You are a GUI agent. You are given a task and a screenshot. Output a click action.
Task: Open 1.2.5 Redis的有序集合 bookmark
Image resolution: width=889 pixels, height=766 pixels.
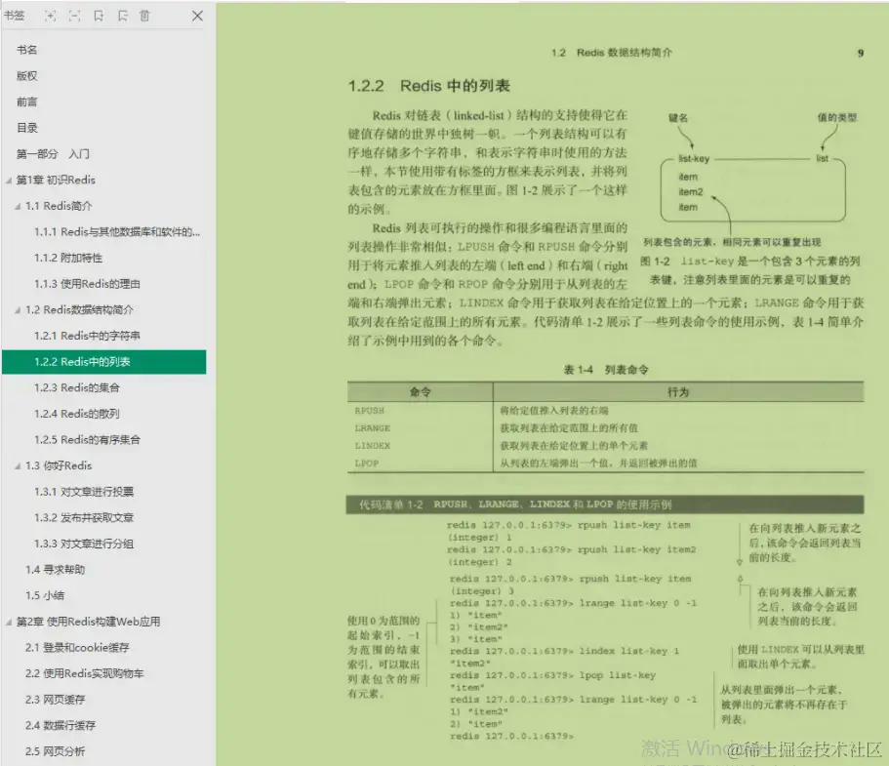(87, 440)
